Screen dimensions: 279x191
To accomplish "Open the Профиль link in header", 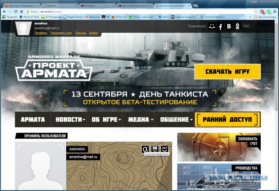I will [41, 33].
